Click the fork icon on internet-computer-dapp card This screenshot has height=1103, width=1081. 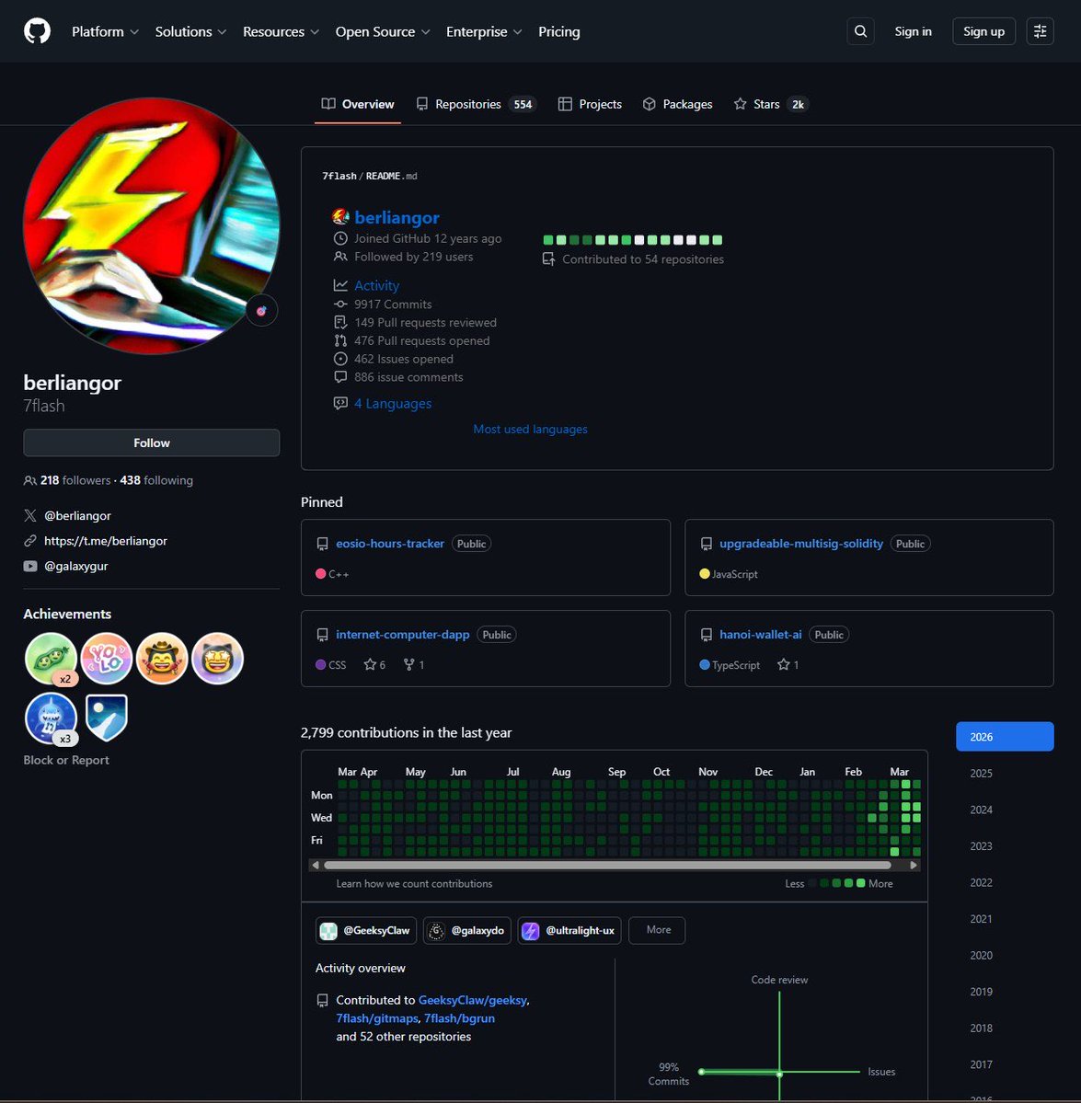408,665
